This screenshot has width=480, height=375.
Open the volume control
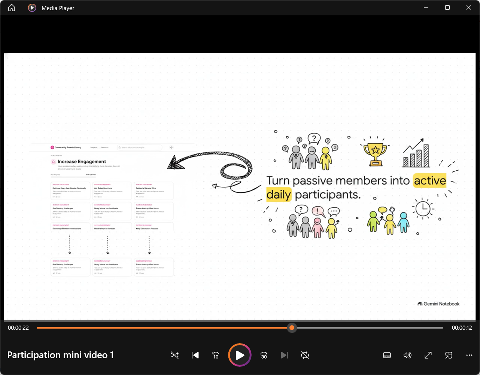(x=407, y=355)
